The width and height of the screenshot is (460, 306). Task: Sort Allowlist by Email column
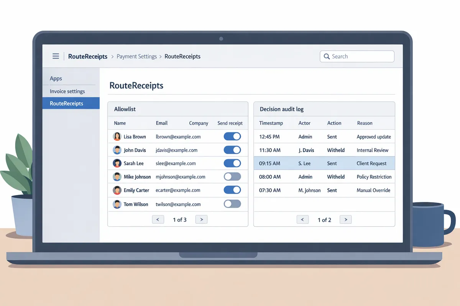(x=162, y=123)
